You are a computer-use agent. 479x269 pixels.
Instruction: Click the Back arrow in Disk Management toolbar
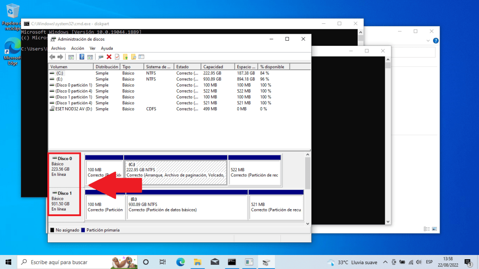[52, 57]
